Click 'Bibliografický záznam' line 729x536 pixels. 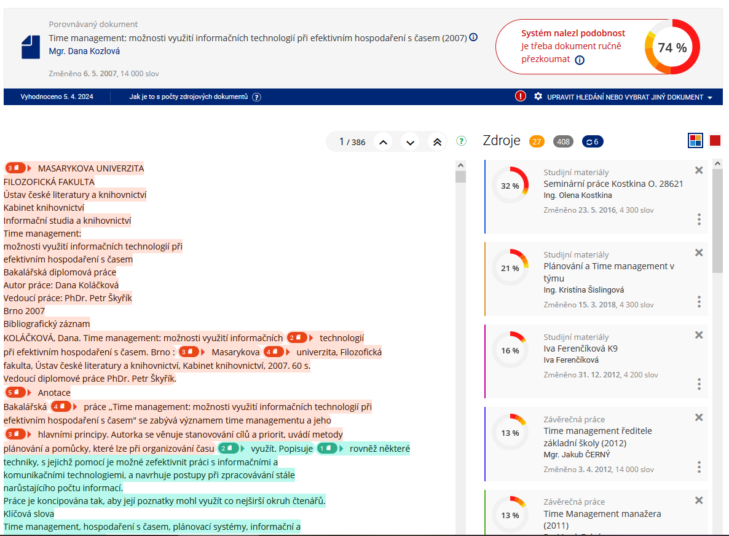(47, 324)
